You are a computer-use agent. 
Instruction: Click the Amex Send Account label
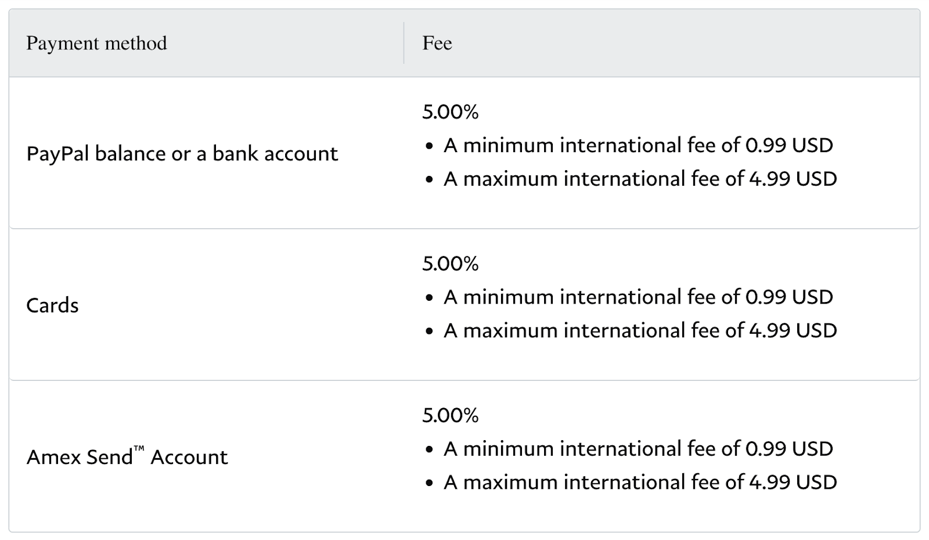pos(127,457)
